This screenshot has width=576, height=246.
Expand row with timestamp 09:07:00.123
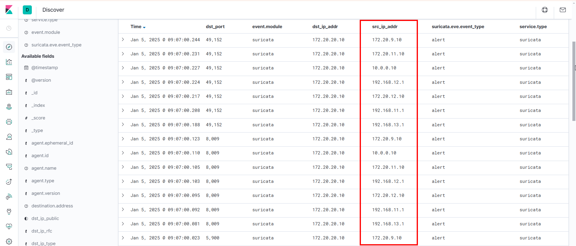(x=123, y=139)
